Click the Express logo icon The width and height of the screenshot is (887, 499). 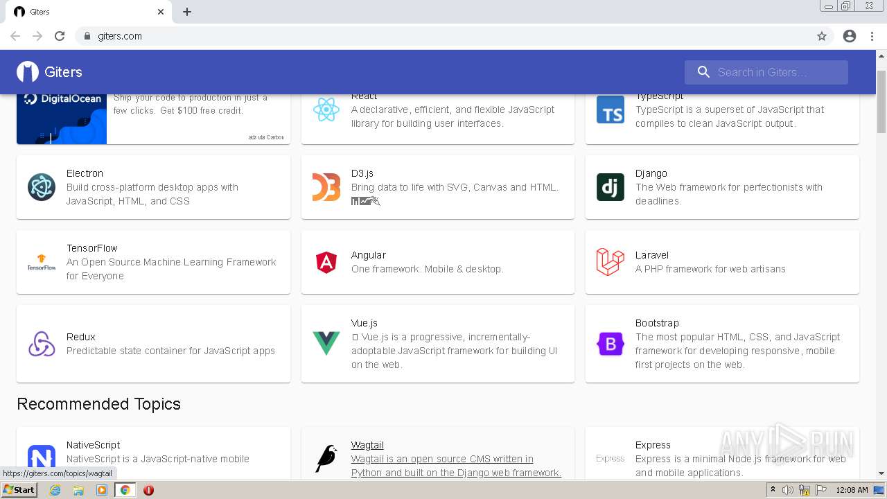coord(611,459)
